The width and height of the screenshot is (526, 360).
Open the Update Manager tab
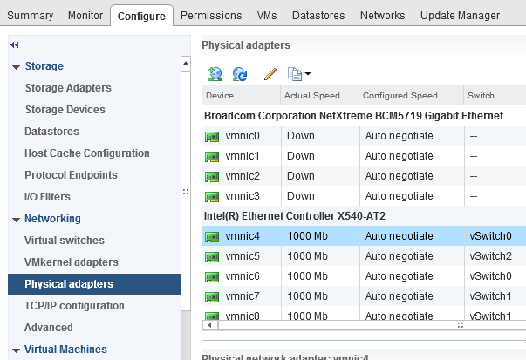[460, 16]
